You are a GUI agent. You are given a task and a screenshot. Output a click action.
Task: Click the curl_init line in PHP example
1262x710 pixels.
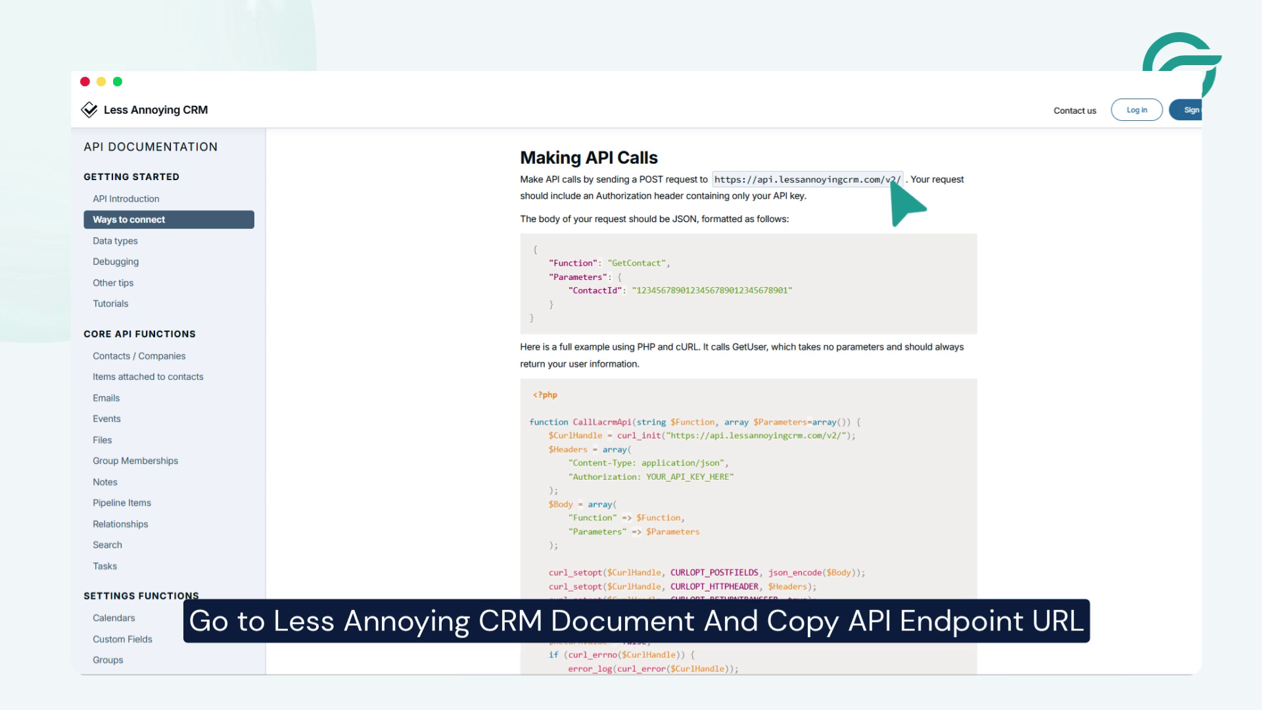[x=702, y=435]
